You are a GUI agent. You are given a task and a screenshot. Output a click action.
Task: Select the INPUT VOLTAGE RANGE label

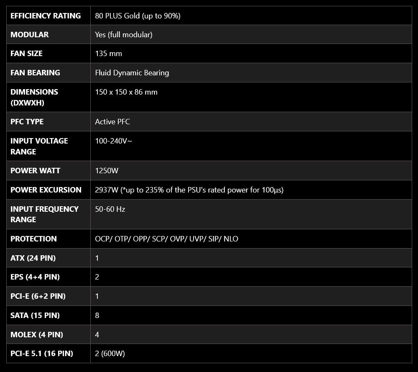pos(39,146)
